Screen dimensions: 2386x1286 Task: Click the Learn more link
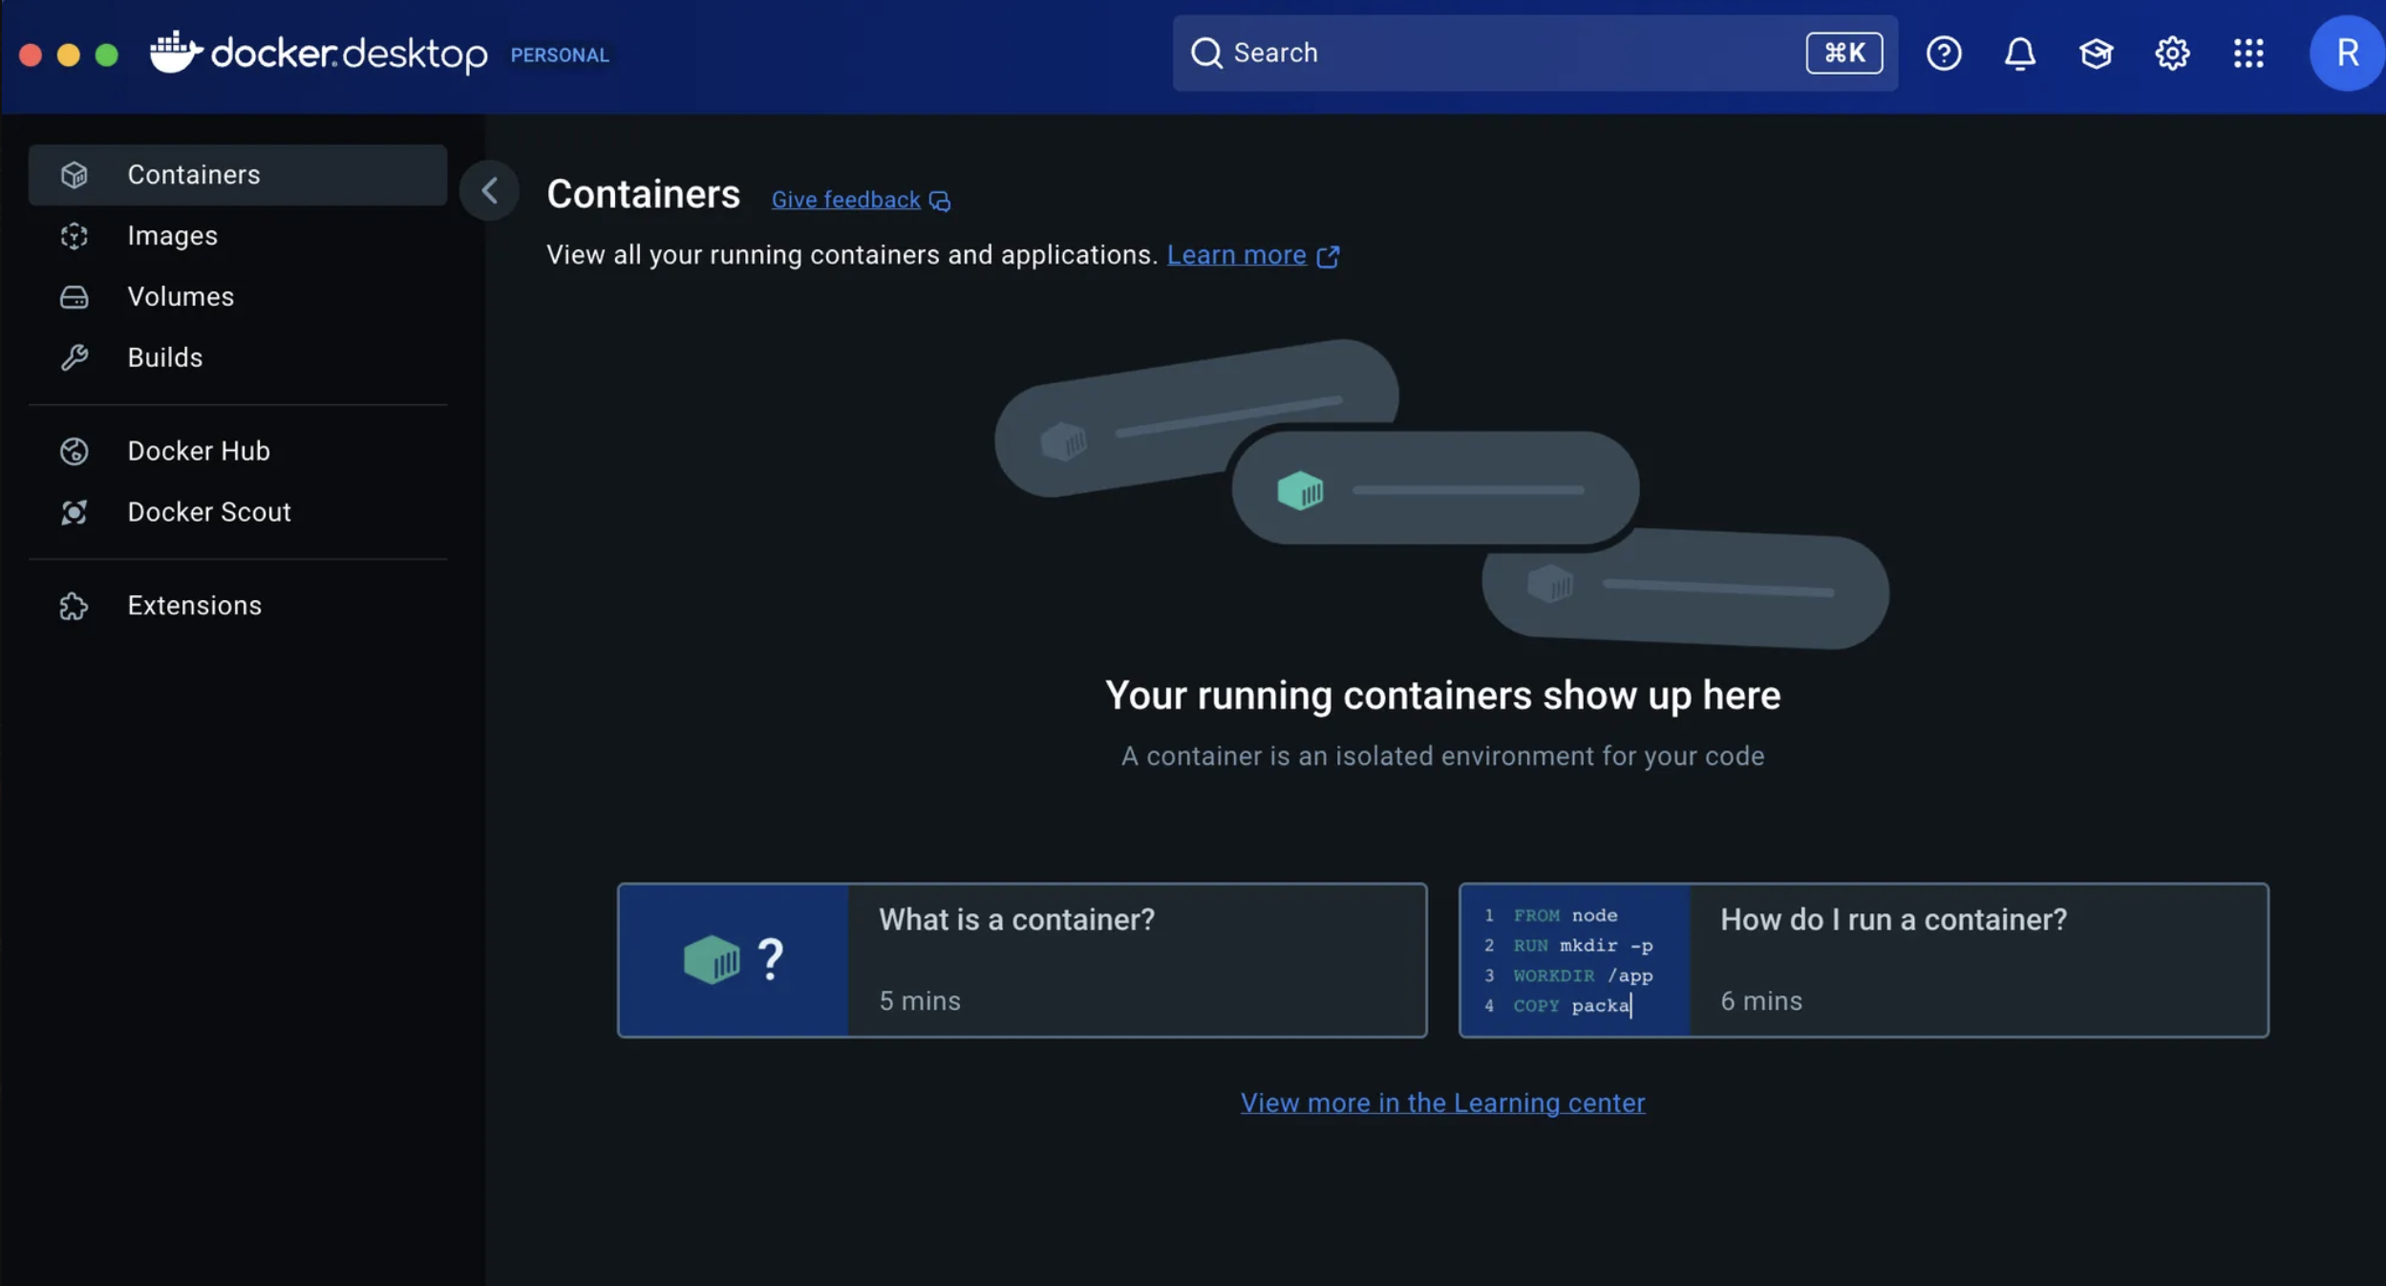tap(1236, 255)
